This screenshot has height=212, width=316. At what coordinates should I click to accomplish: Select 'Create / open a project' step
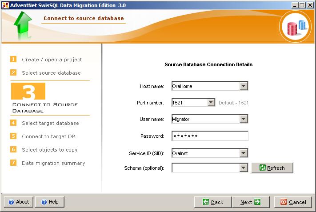pos(52,60)
